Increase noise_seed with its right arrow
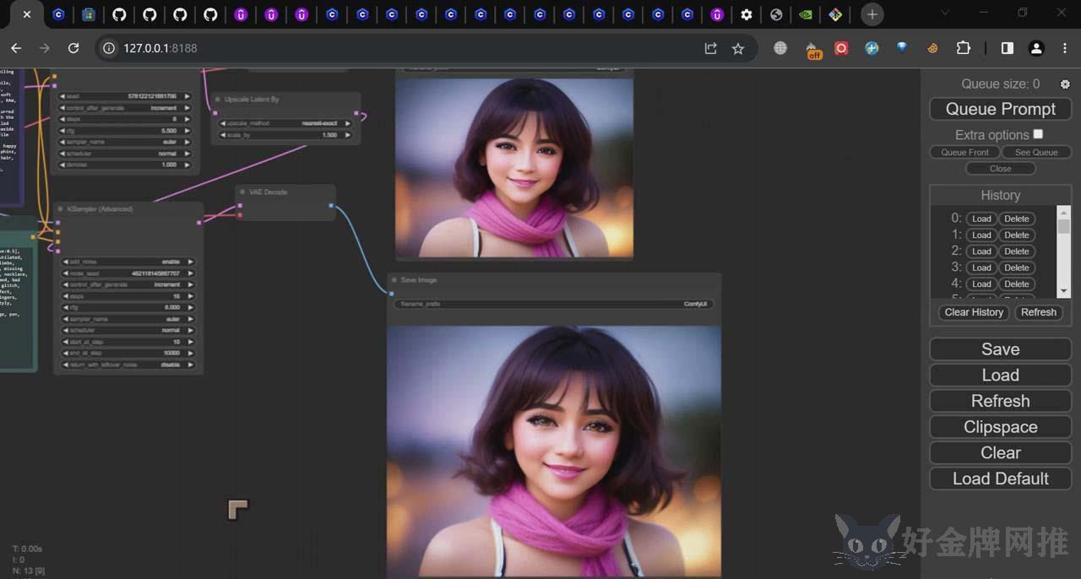This screenshot has height=579, width=1081. pos(190,273)
